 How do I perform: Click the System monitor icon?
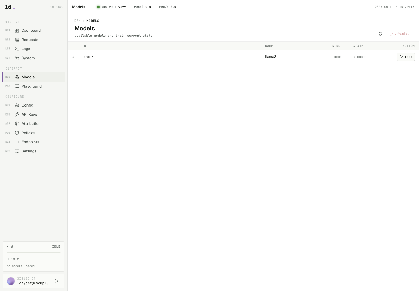coord(17,58)
